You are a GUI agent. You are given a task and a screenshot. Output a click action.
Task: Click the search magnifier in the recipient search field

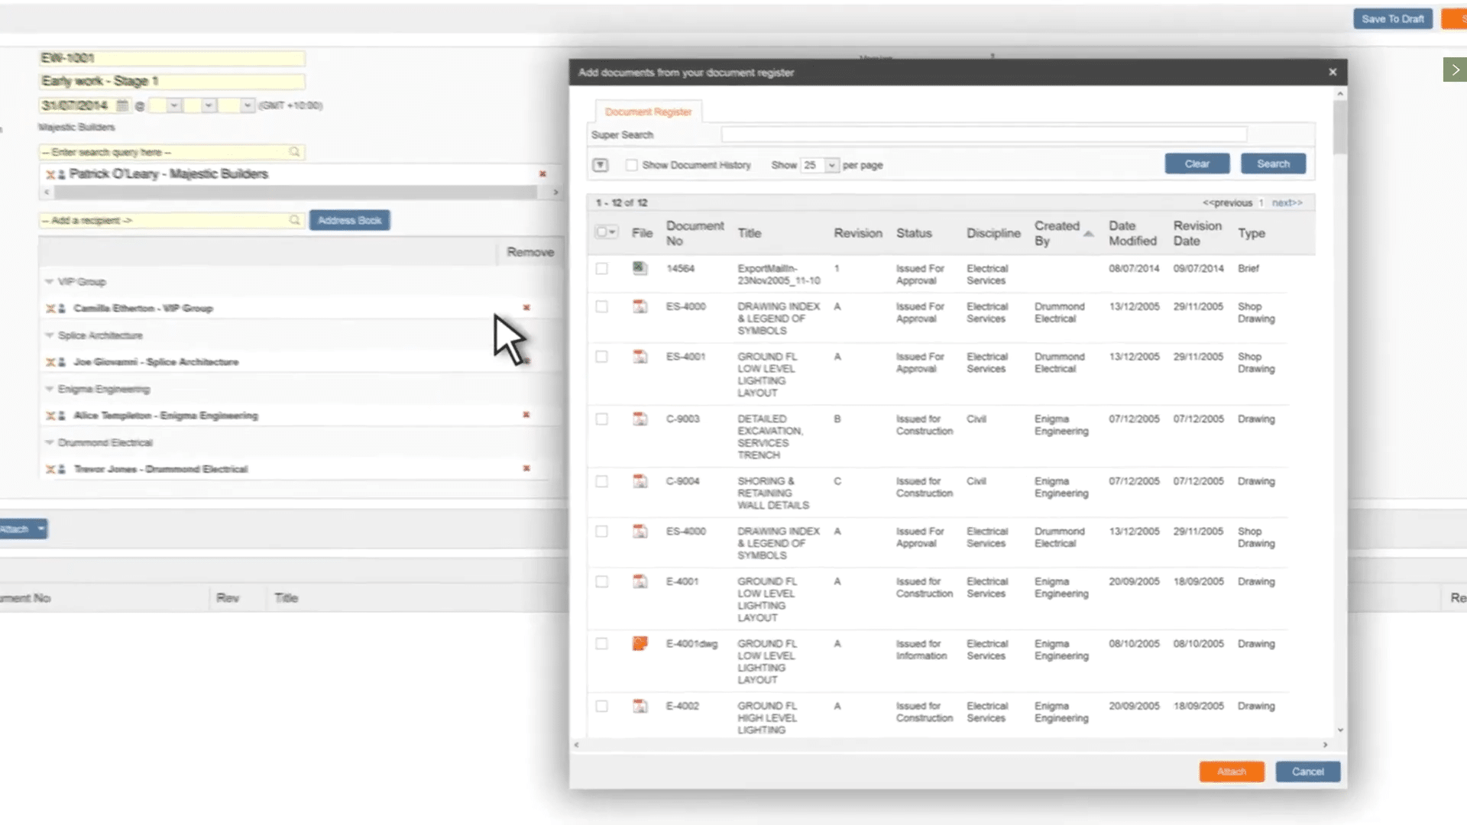294,152
